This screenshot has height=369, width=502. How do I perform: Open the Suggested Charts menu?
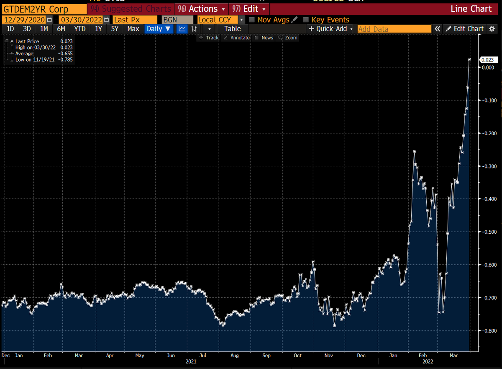pyautogui.click(x=131, y=9)
